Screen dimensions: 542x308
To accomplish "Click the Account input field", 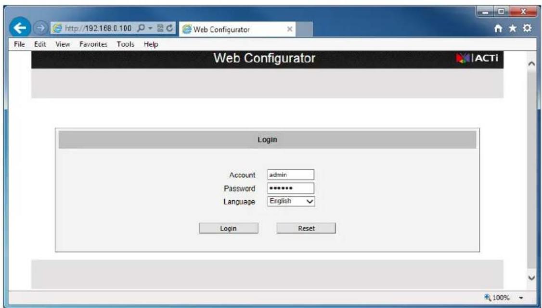I will coord(291,175).
